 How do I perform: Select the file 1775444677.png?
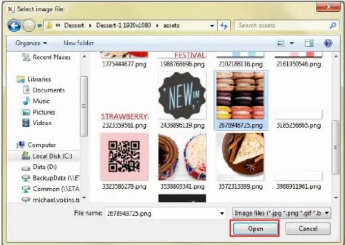124,60
